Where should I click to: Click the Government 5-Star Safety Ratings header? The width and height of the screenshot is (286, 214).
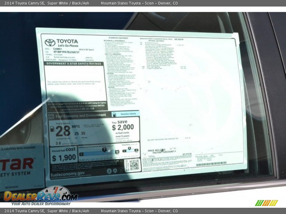click(x=74, y=64)
